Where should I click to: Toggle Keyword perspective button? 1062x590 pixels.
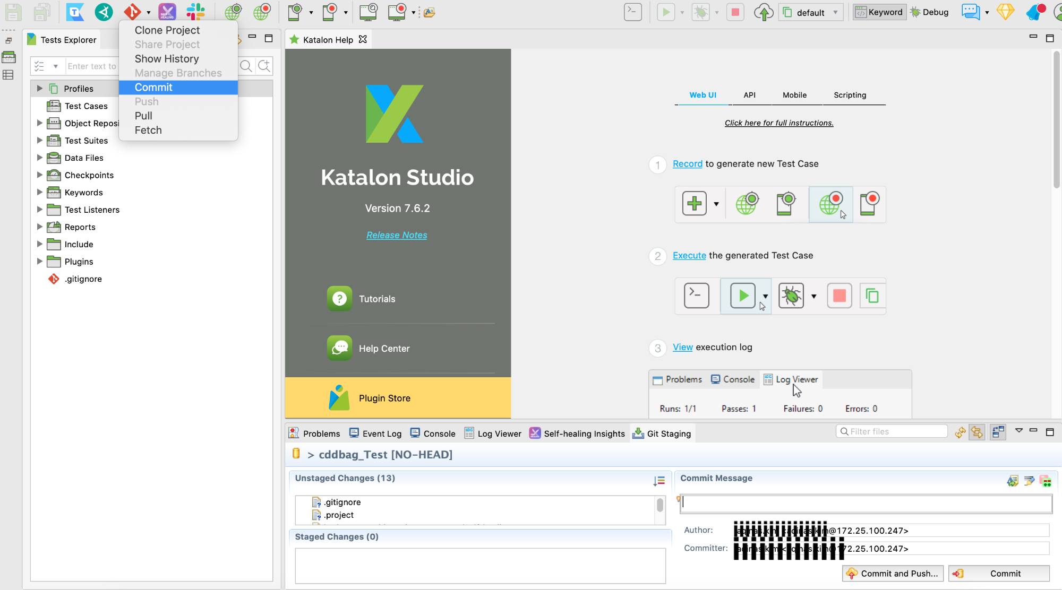point(879,12)
